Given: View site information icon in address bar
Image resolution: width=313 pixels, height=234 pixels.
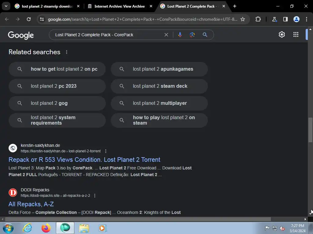Looking at the screenshot, I should tap(42, 19).
